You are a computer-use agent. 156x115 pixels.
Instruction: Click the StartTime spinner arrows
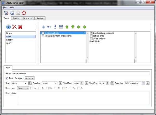[x=82, y=83]
